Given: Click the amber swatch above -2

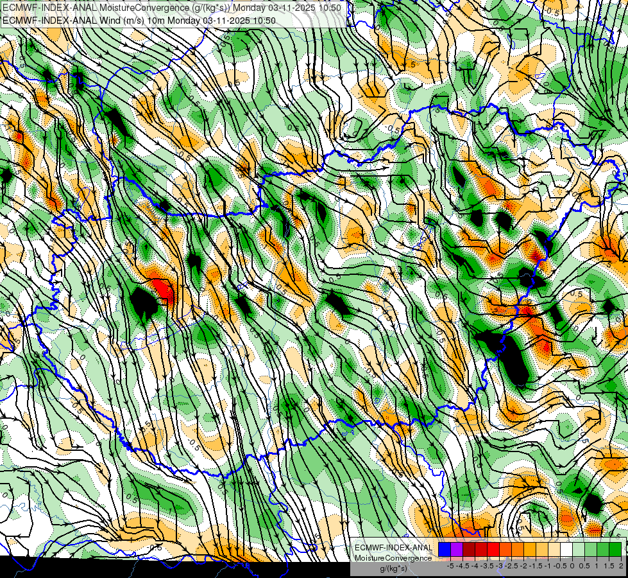Looking at the screenshot, I should [x=530, y=549].
